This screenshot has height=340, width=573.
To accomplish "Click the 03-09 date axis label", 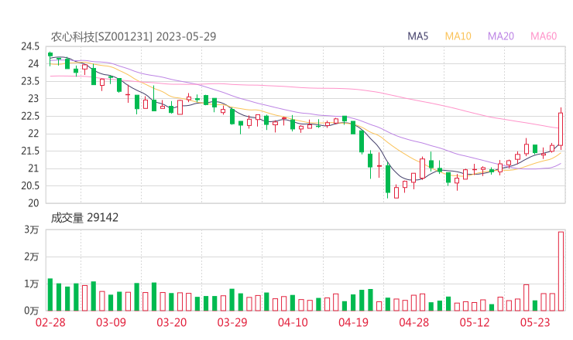I will pos(111,322).
